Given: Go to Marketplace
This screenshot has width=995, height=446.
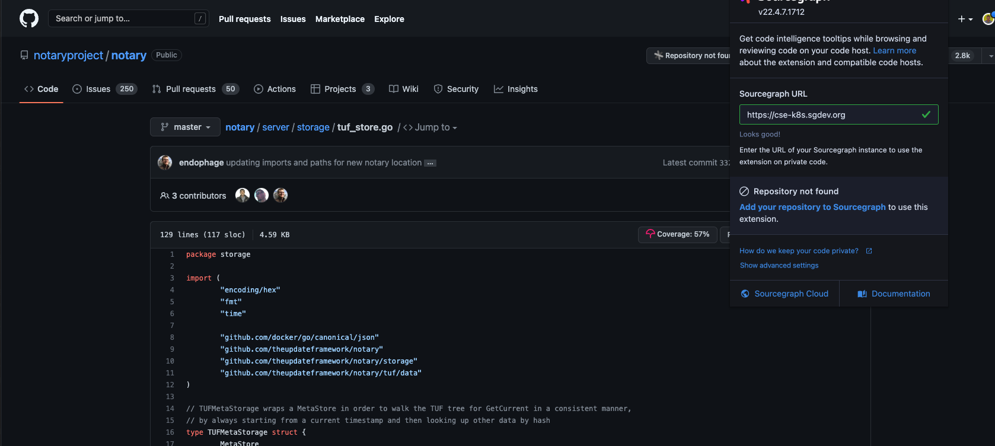Looking at the screenshot, I should point(340,19).
